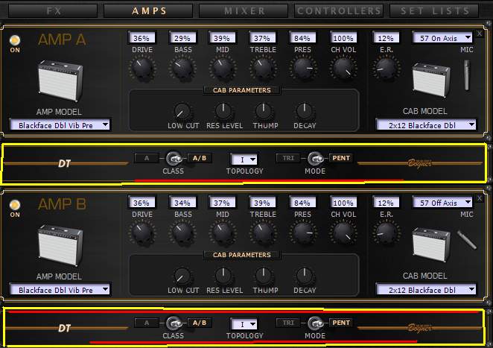This screenshot has height=348, width=493.
Task: Click the Amp A amplifier image
Action: 60,81
